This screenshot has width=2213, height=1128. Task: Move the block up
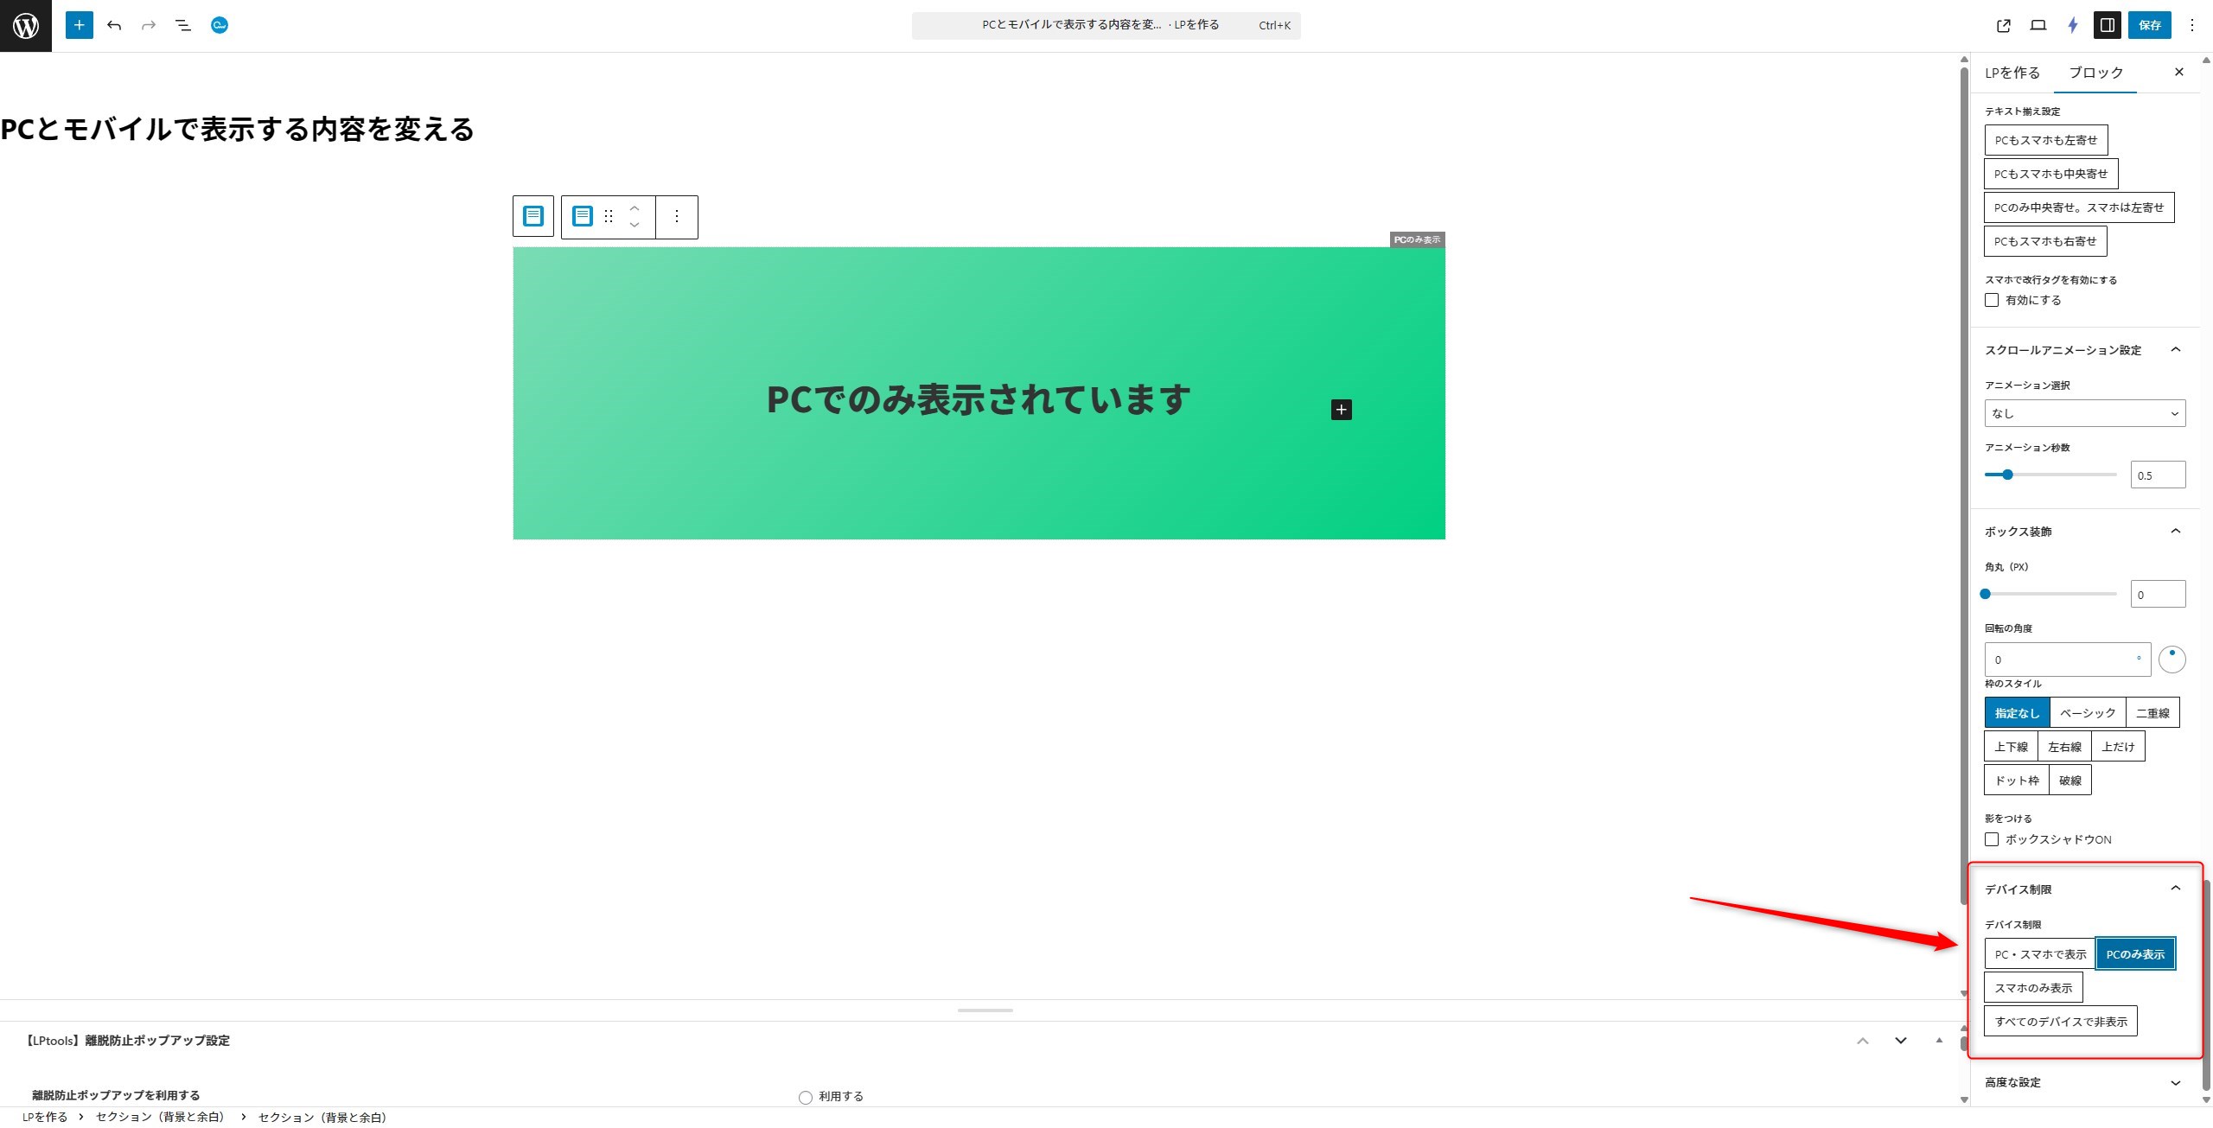tap(635, 208)
